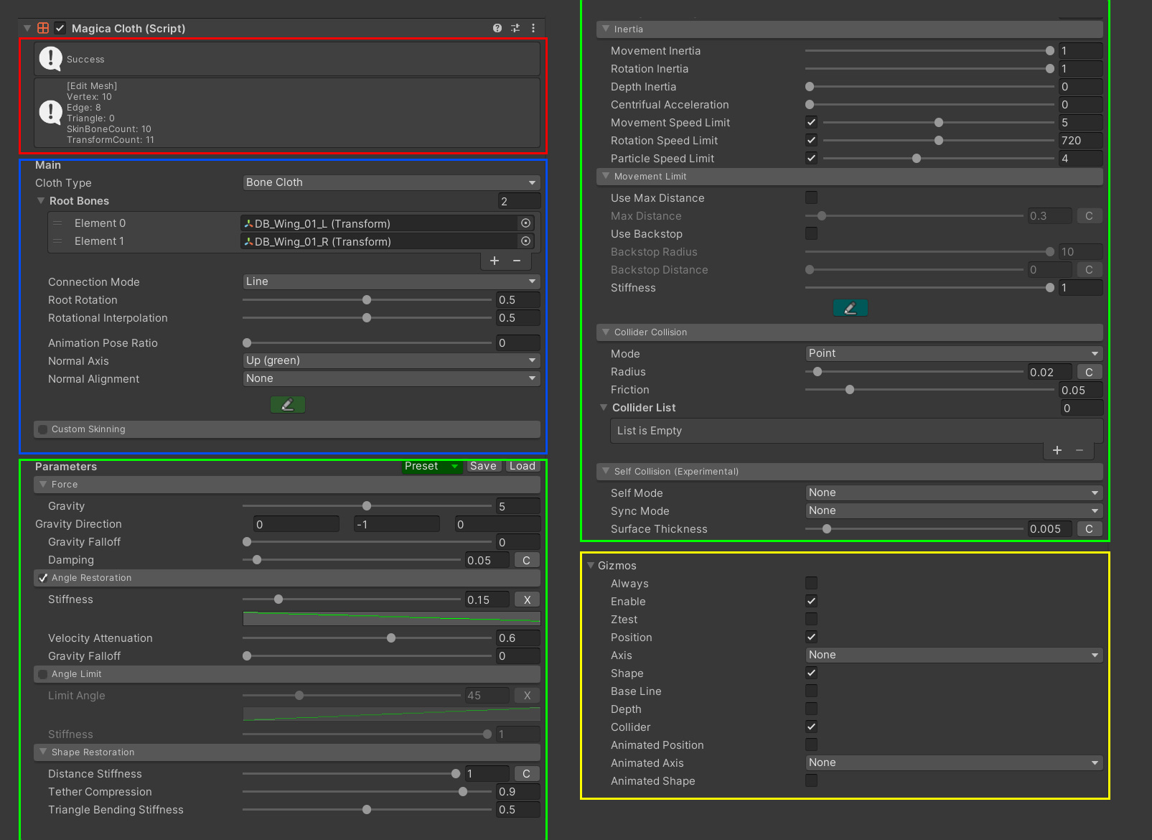1152x840 pixels.
Task: Pick object for Element 0 root bone
Action: coord(525,223)
